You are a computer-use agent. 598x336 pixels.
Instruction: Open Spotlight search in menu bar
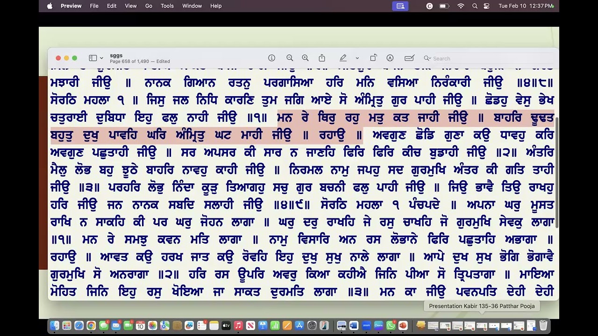pos(475,6)
